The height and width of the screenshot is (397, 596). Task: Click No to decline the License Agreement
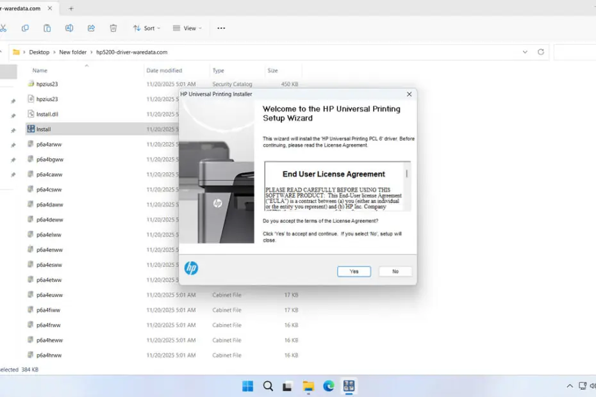pyautogui.click(x=395, y=271)
